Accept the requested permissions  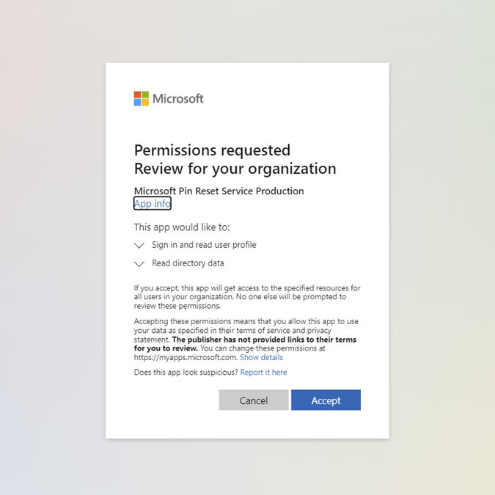click(x=326, y=400)
